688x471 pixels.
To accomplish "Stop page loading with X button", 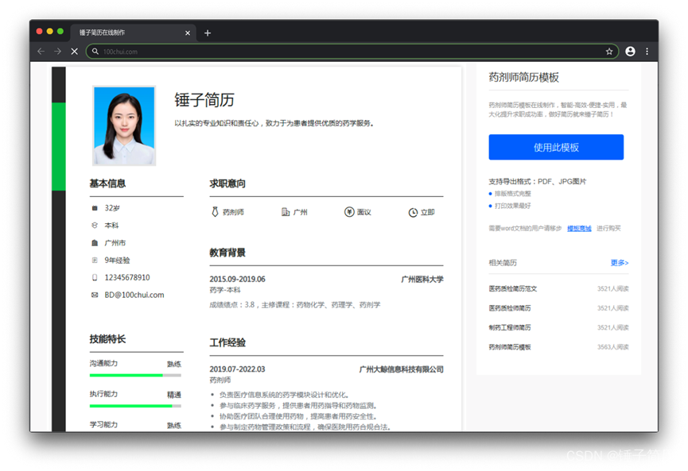I will pyautogui.click(x=75, y=52).
